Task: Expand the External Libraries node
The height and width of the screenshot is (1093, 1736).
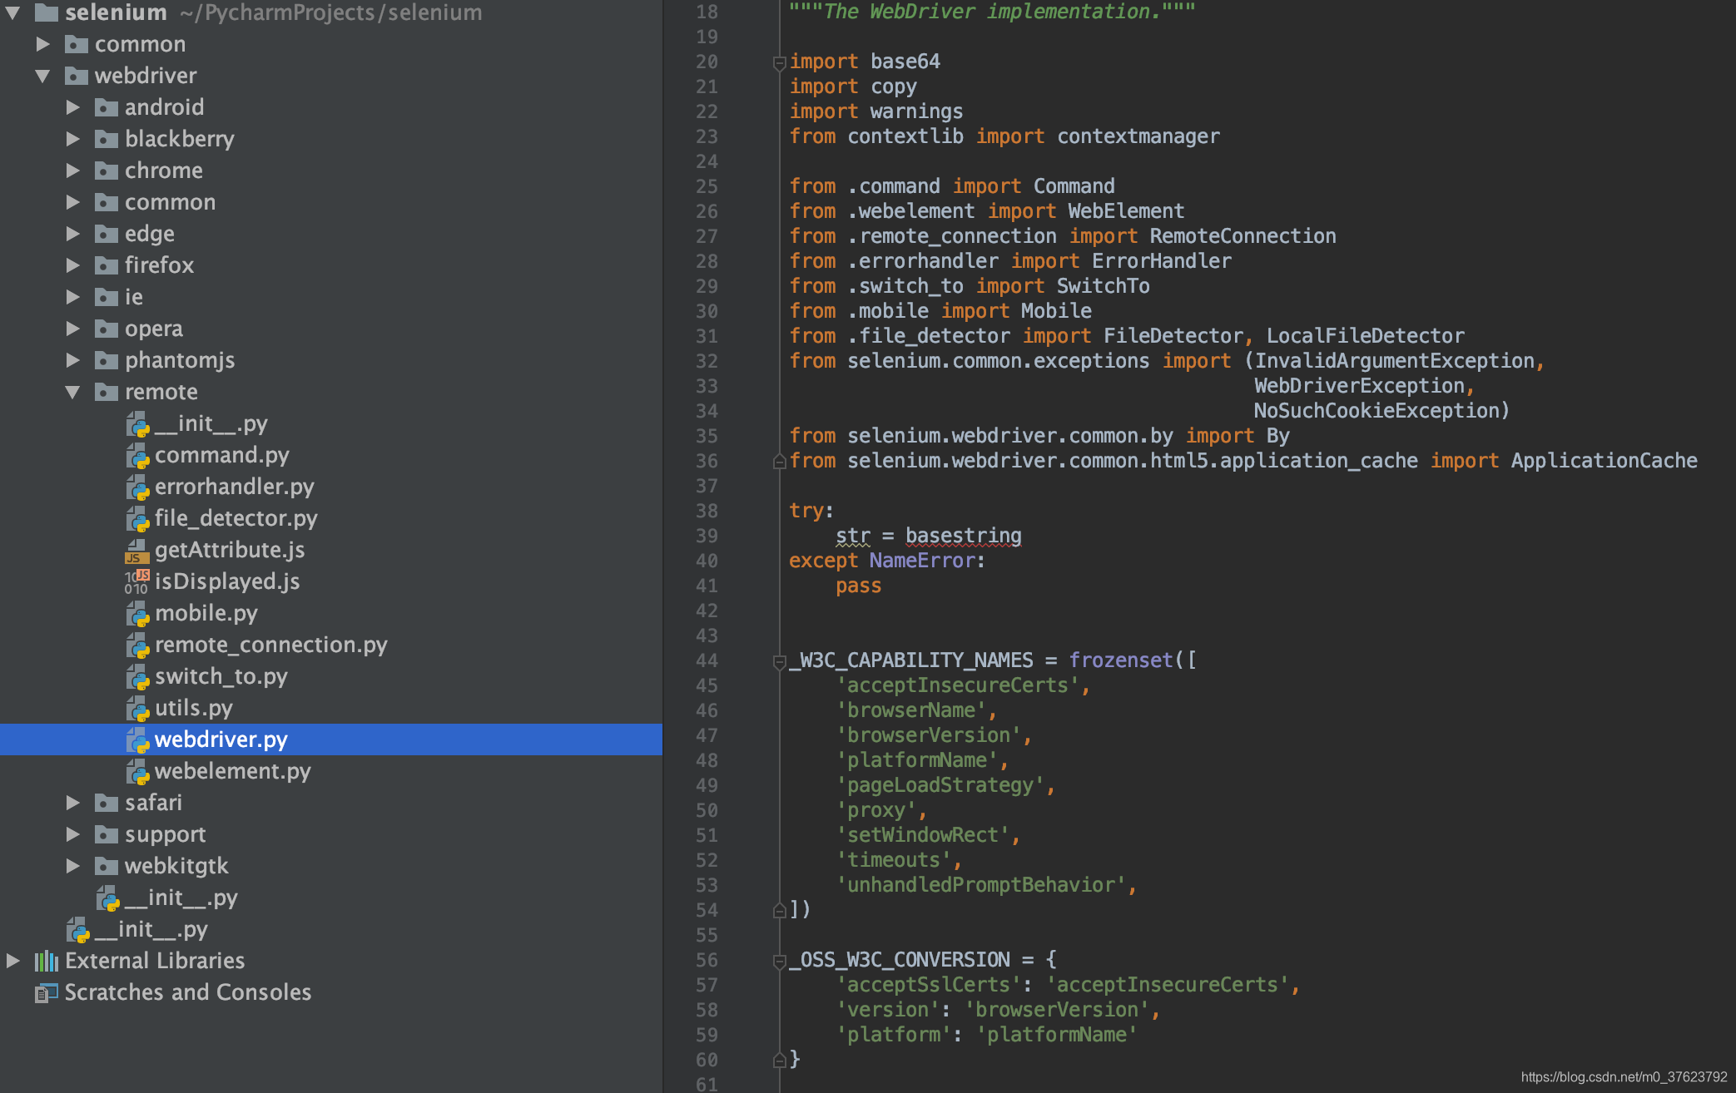Action: point(13,961)
